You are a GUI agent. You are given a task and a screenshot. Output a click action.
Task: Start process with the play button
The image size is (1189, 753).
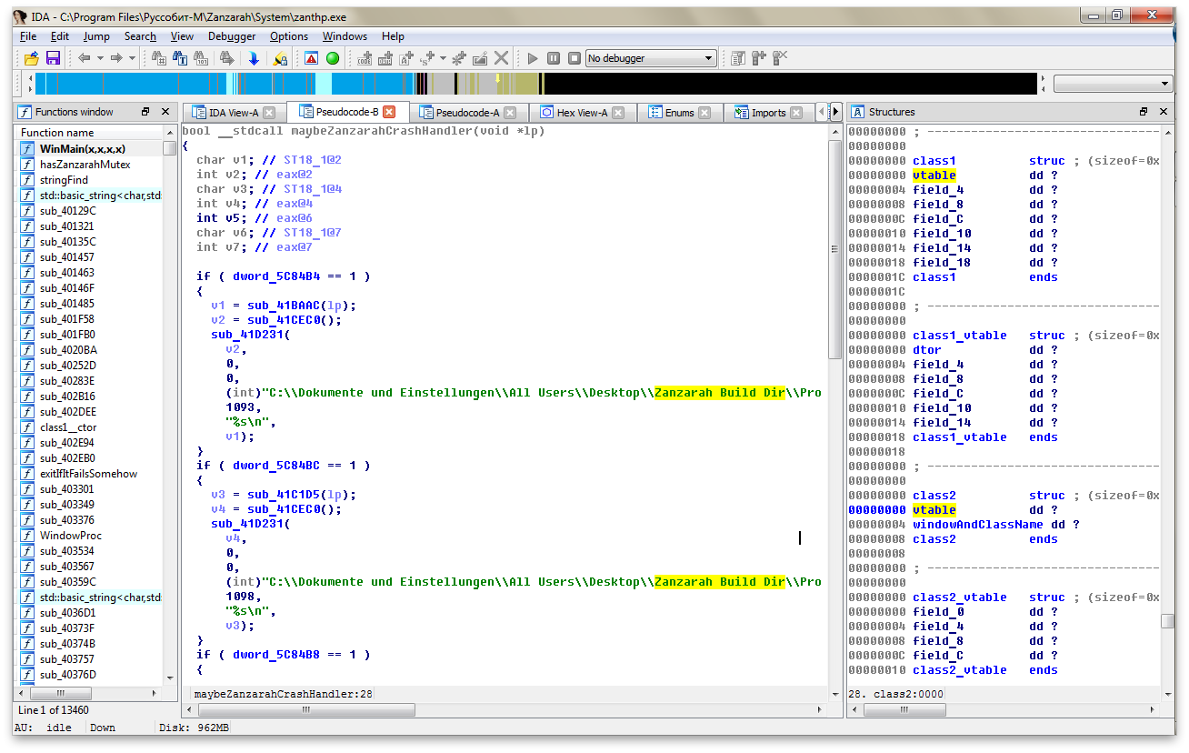click(x=533, y=58)
